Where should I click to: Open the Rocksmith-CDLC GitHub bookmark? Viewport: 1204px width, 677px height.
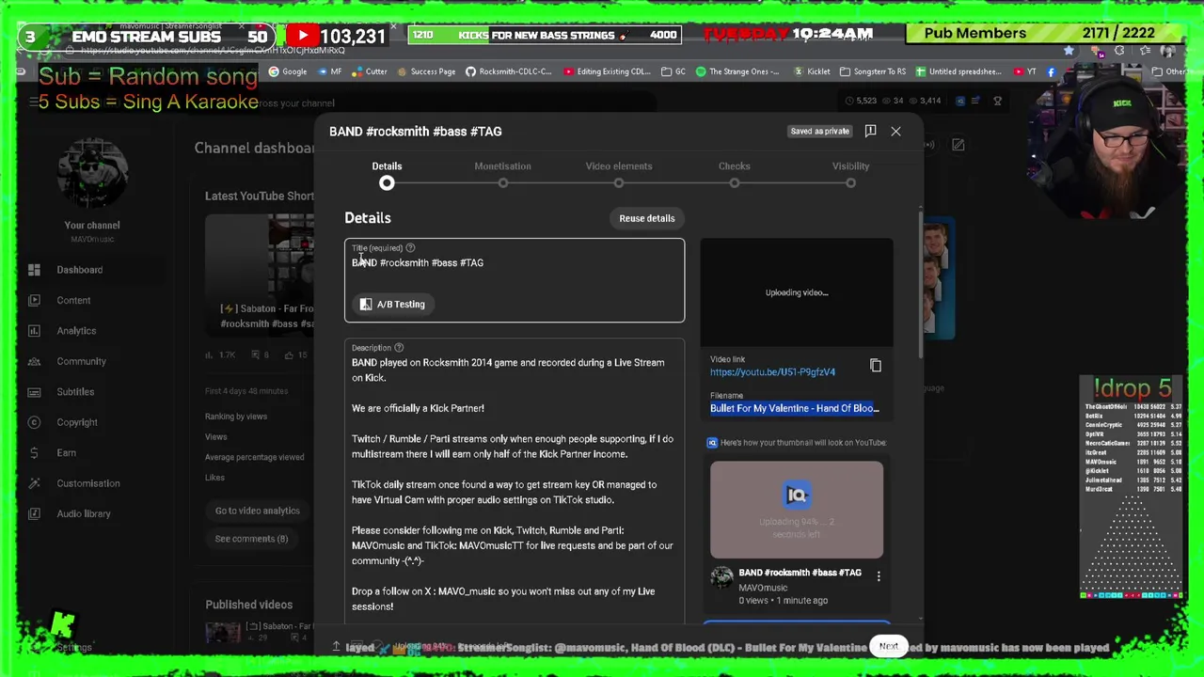click(508, 71)
